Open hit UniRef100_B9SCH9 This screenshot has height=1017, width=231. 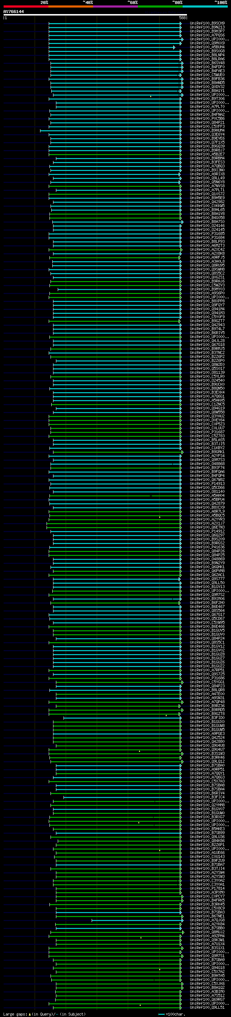pos(207,23)
